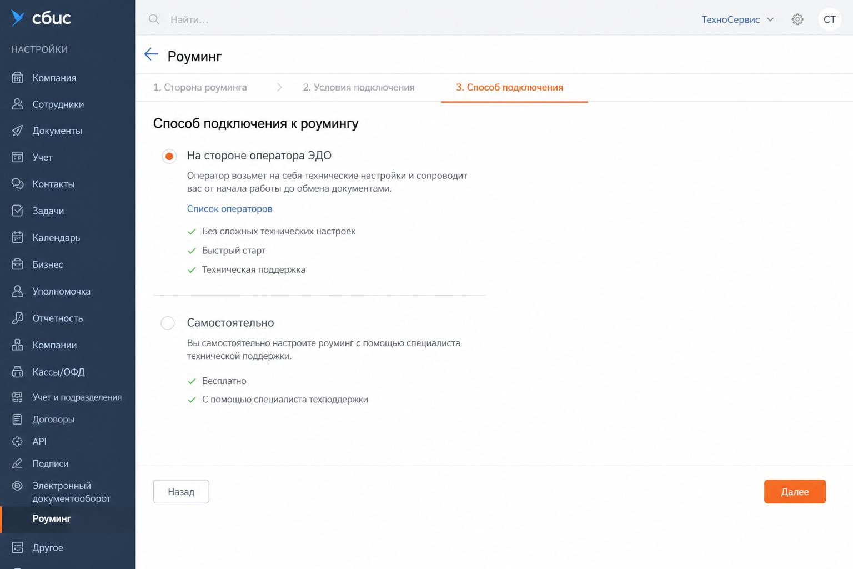Screen dimensions: 853x569
Task: Click Без сложных технических настроек text
Action: click(279, 231)
